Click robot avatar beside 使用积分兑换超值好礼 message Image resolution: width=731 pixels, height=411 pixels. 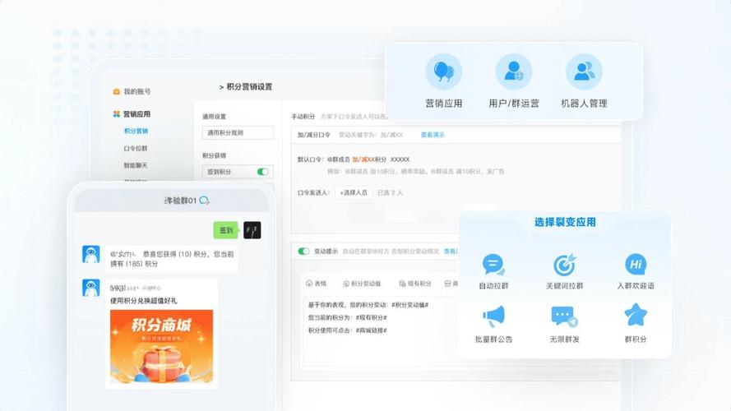tap(91, 288)
